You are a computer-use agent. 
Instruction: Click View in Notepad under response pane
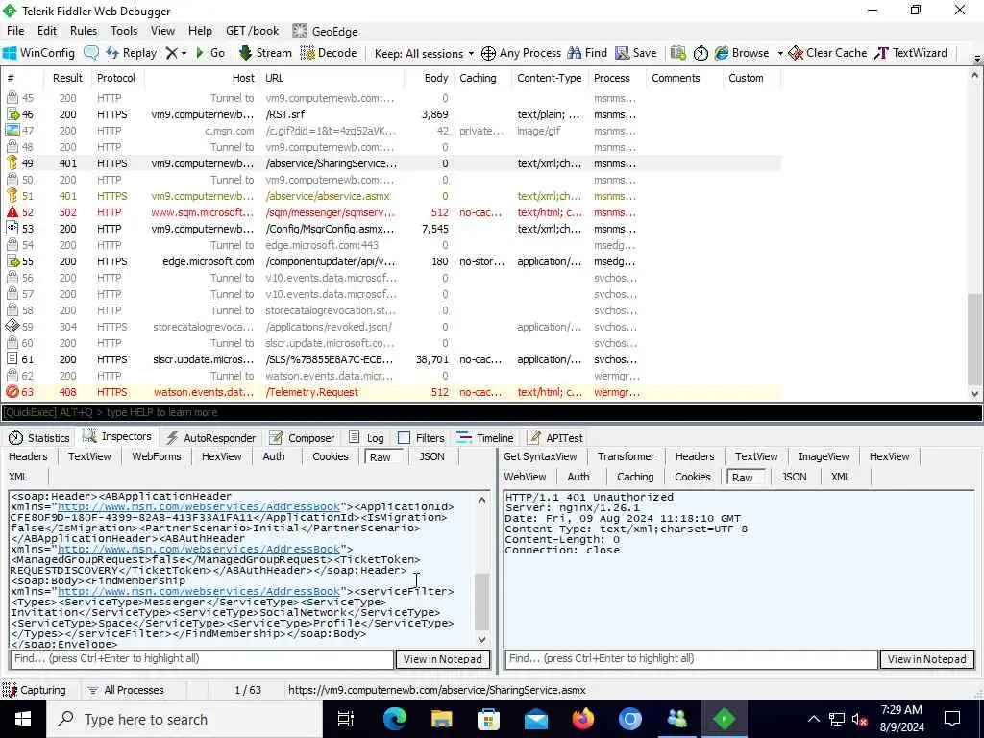(x=927, y=659)
